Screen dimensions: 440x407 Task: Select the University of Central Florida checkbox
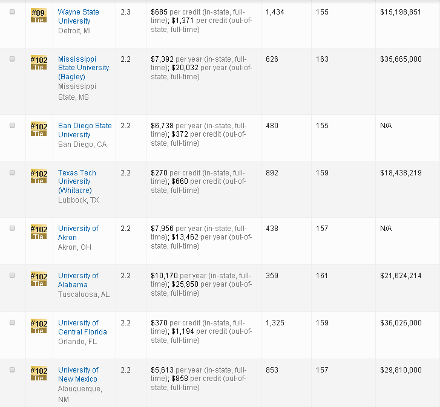[13, 323]
